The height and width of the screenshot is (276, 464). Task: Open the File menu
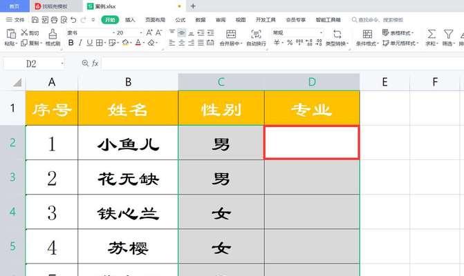point(15,20)
